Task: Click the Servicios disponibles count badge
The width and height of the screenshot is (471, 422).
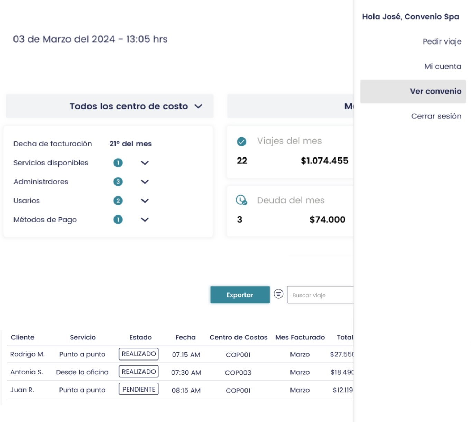Action: pyautogui.click(x=118, y=163)
